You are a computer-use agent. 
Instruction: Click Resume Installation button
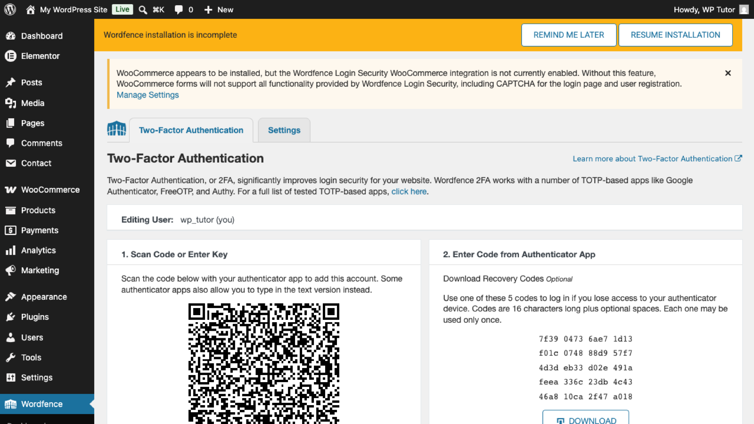tap(675, 35)
